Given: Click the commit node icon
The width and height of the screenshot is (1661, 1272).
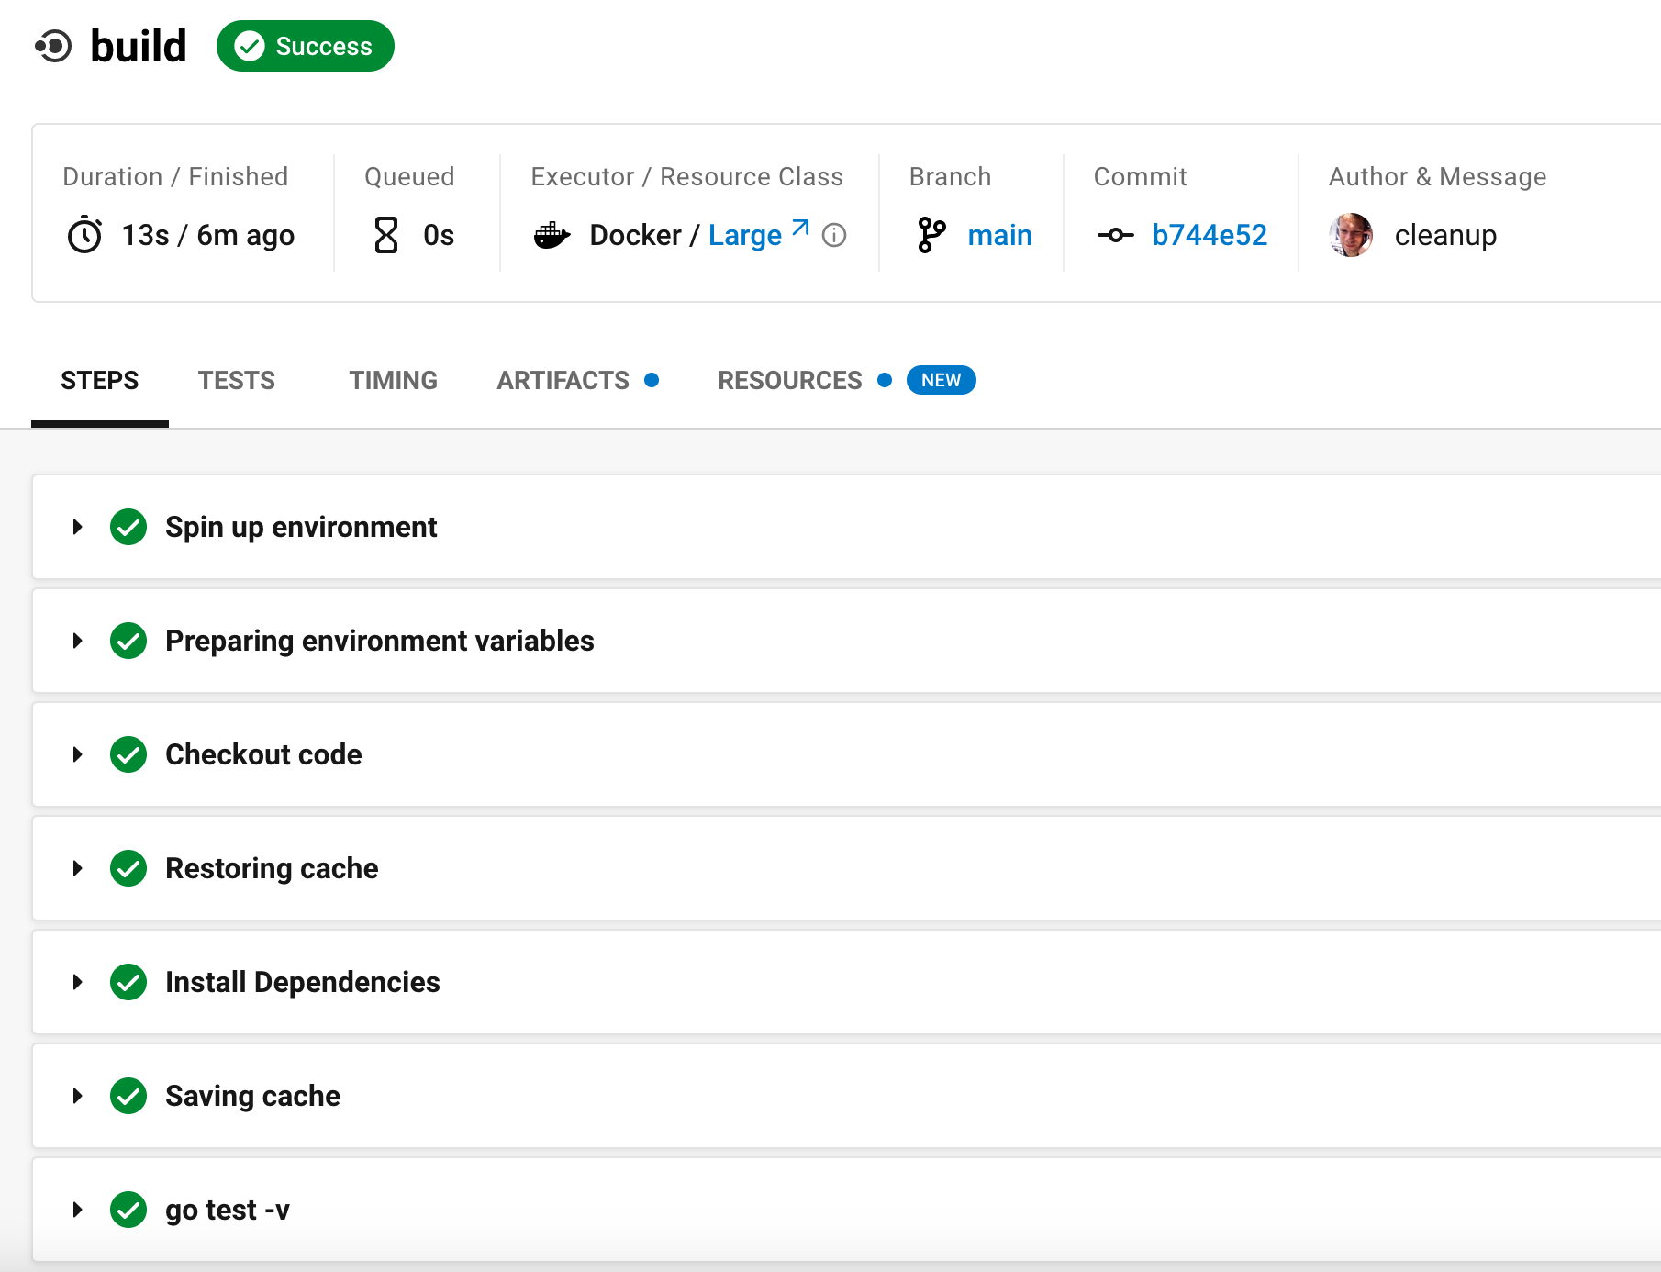Looking at the screenshot, I should coord(1115,236).
